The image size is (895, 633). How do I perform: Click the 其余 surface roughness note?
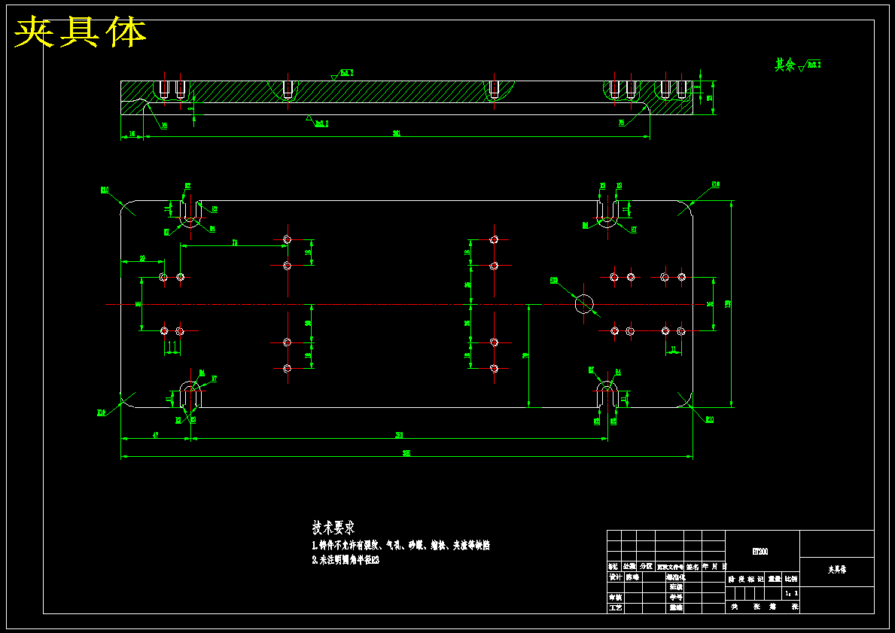click(797, 65)
